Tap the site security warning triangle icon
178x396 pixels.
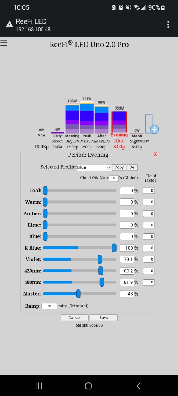9,25
